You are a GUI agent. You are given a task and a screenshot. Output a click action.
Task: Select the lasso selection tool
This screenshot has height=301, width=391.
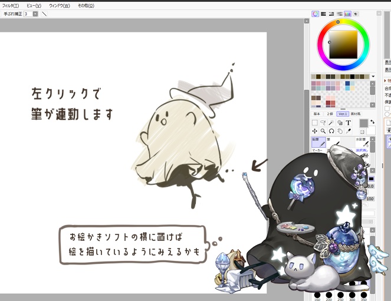323,123
